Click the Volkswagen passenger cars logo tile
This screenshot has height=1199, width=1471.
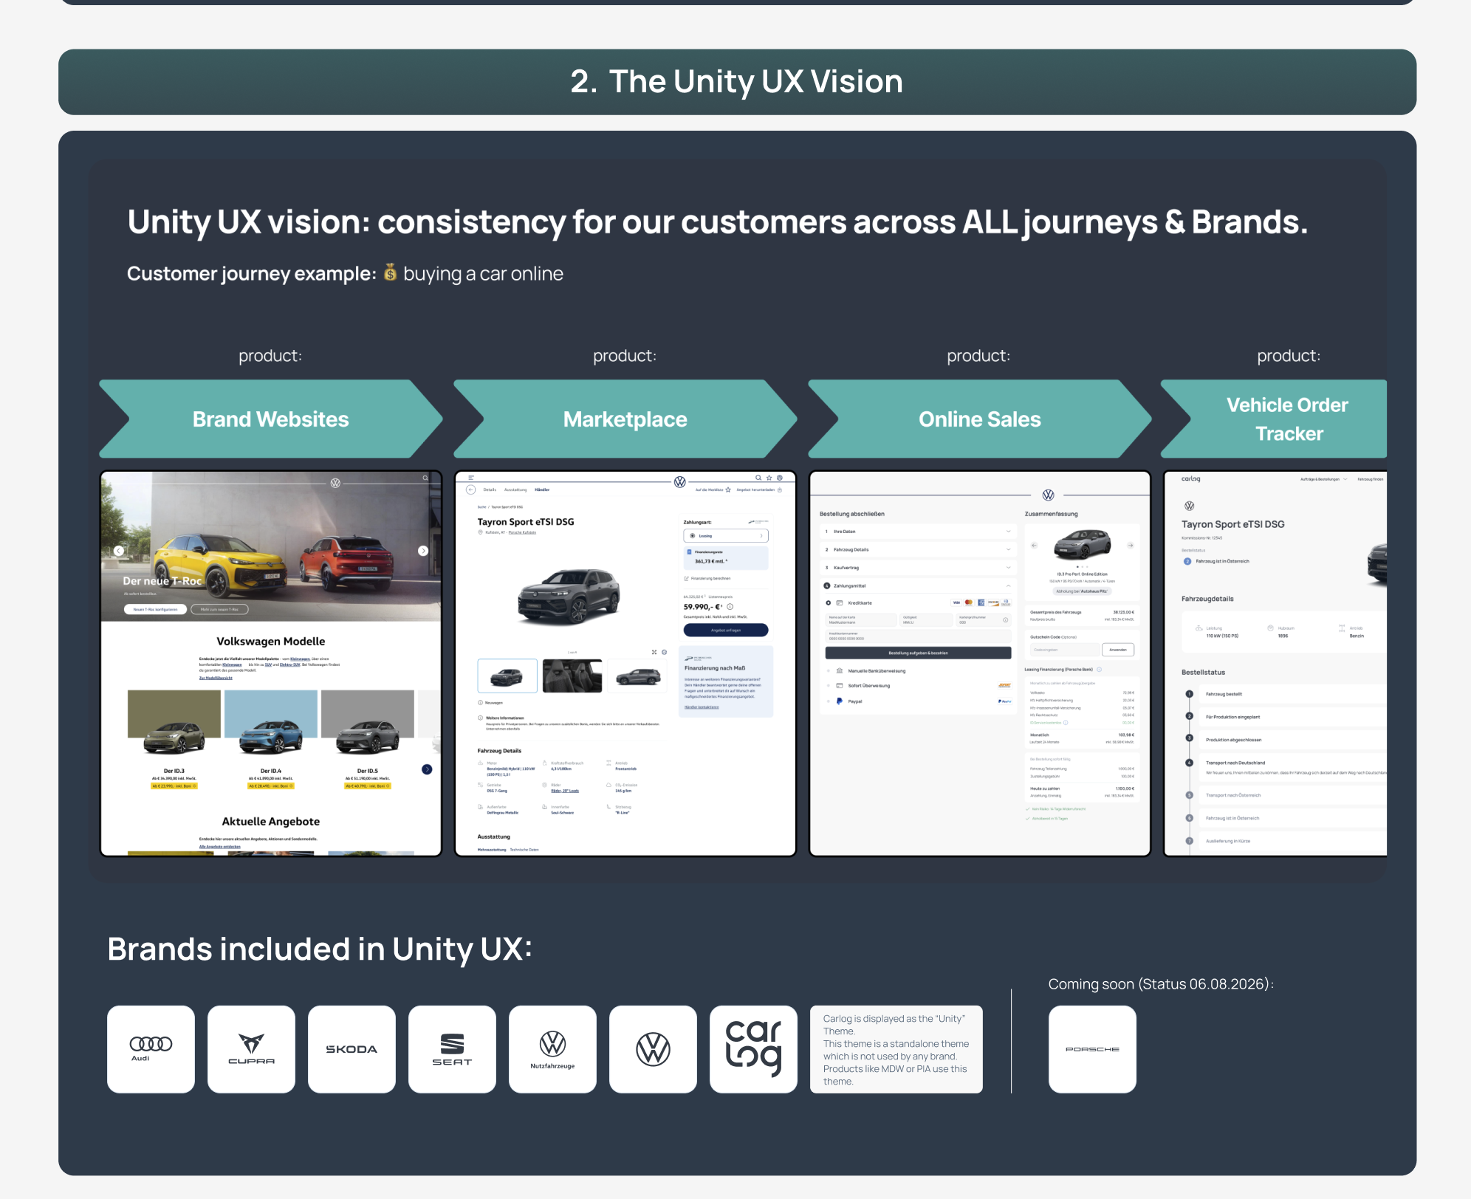pos(653,1048)
